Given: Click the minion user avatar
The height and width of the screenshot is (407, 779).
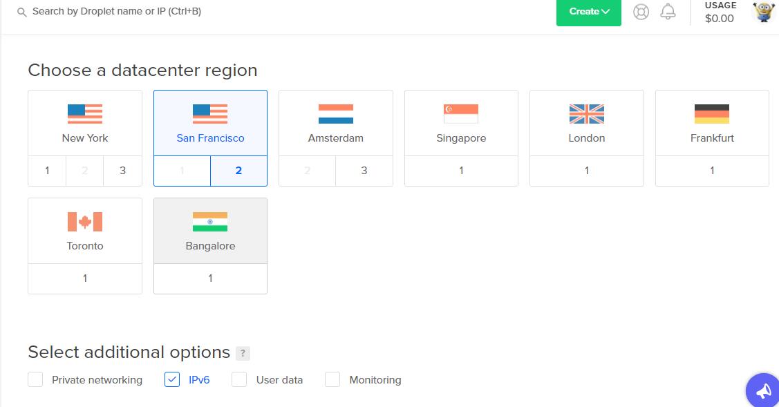Looking at the screenshot, I should click(x=763, y=12).
